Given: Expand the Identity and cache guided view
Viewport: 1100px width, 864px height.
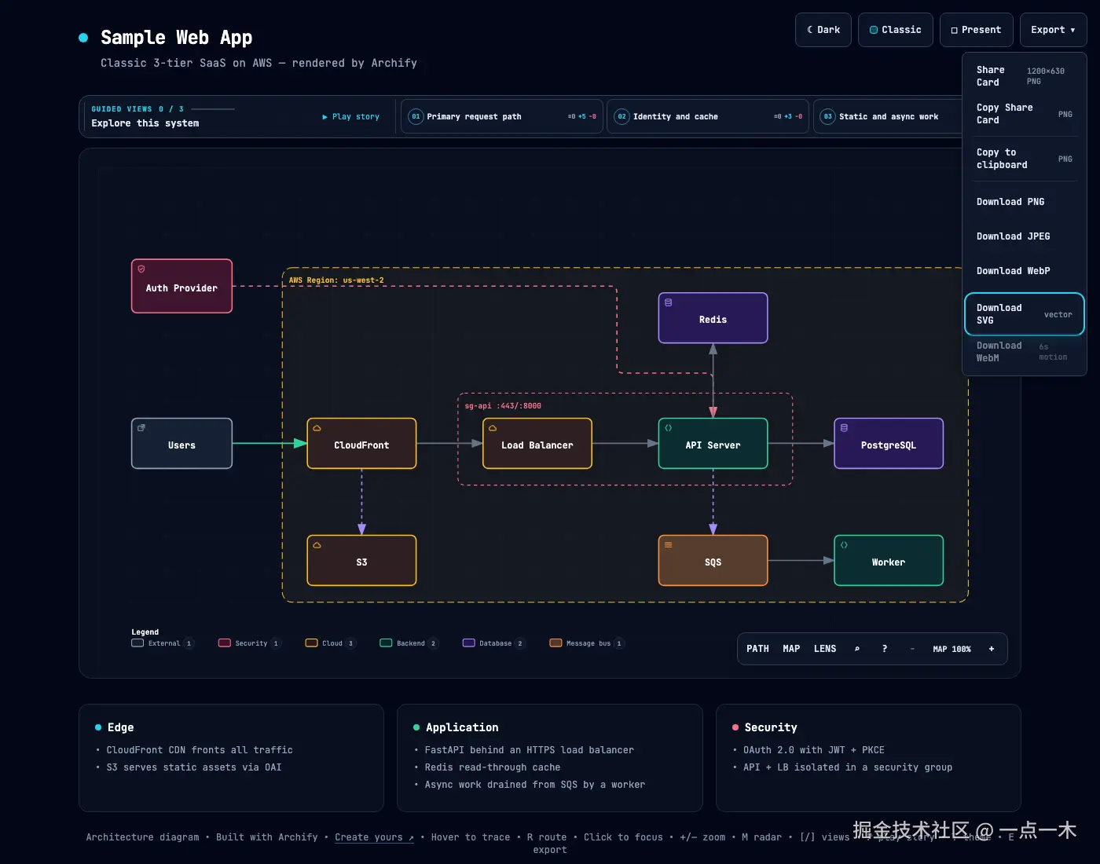Looking at the screenshot, I should coord(708,116).
